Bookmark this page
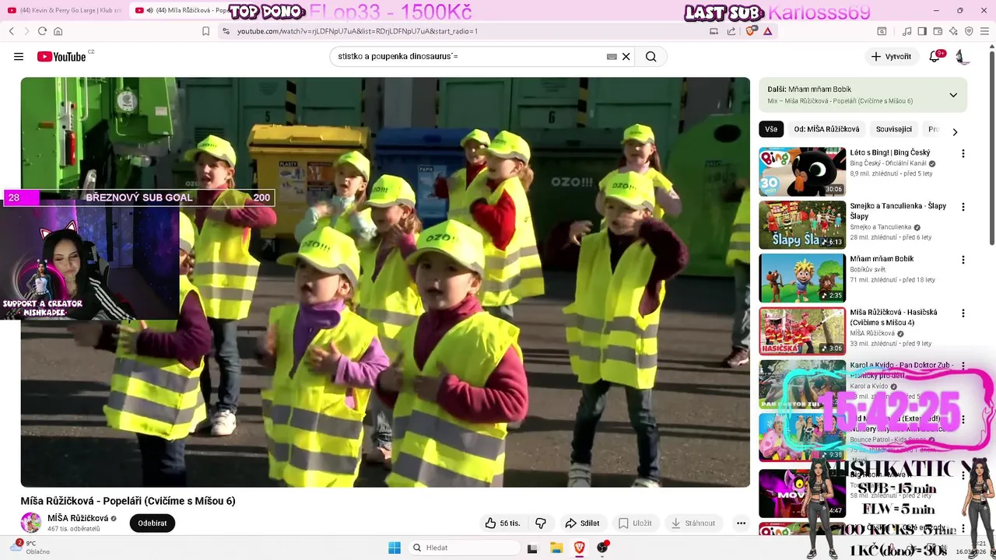Image resolution: width=996 pixels, height=560 pixels. (x=205, y=31)
